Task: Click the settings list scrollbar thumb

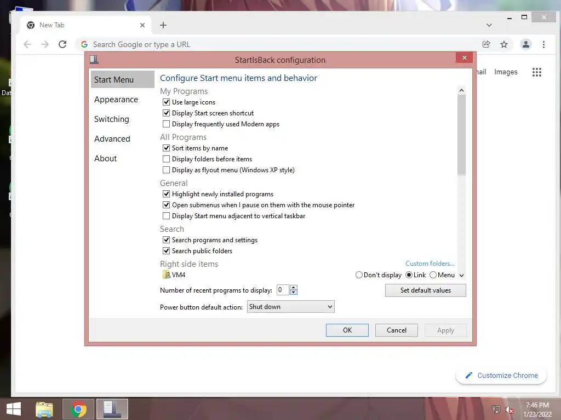Action: coord(461,135)
